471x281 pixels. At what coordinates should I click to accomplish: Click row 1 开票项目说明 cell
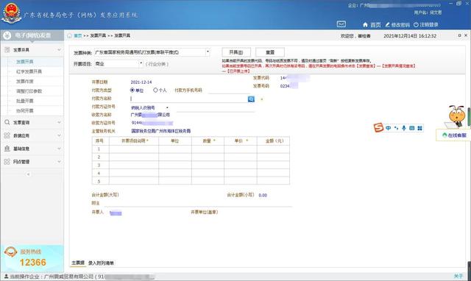[134, 149]
